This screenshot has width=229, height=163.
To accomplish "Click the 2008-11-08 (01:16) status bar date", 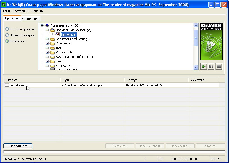I will [x=186, y=159].
